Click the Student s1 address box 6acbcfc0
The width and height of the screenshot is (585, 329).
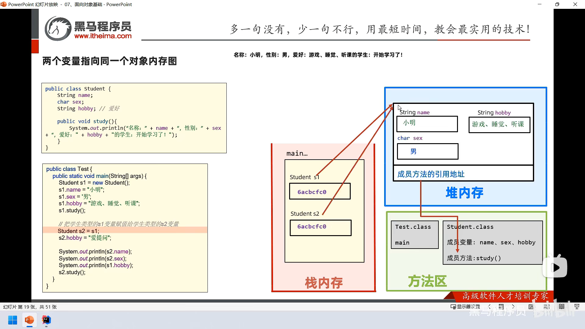pos(320,192)
